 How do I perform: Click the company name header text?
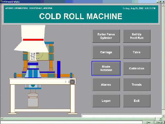[29, 8]
